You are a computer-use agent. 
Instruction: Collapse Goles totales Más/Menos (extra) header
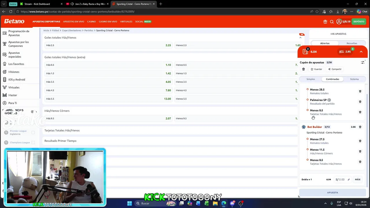[170, 57]
